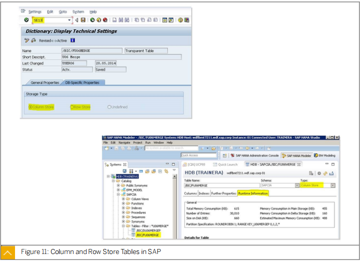This screenshot has width=360, height=261.
Task: Expand the Public Synonyms folder
Action: click(x=118, y=185)
